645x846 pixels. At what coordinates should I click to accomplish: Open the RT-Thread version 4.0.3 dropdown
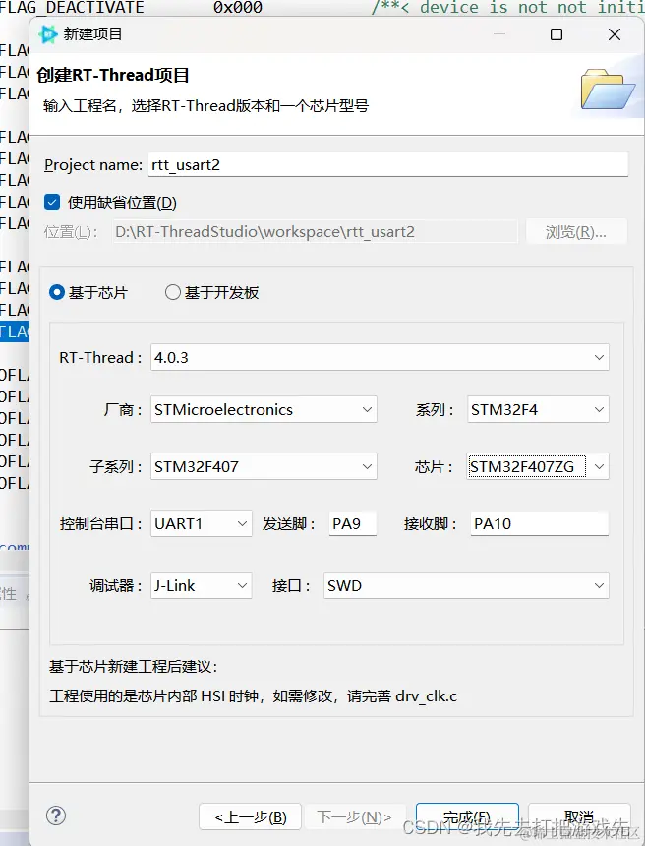(380, 357)
